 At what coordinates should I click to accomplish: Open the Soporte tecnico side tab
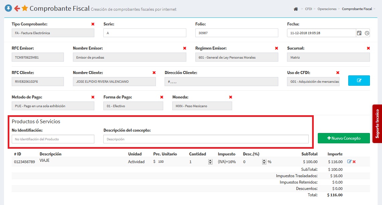pyautogui.click(x=377, y=124)
